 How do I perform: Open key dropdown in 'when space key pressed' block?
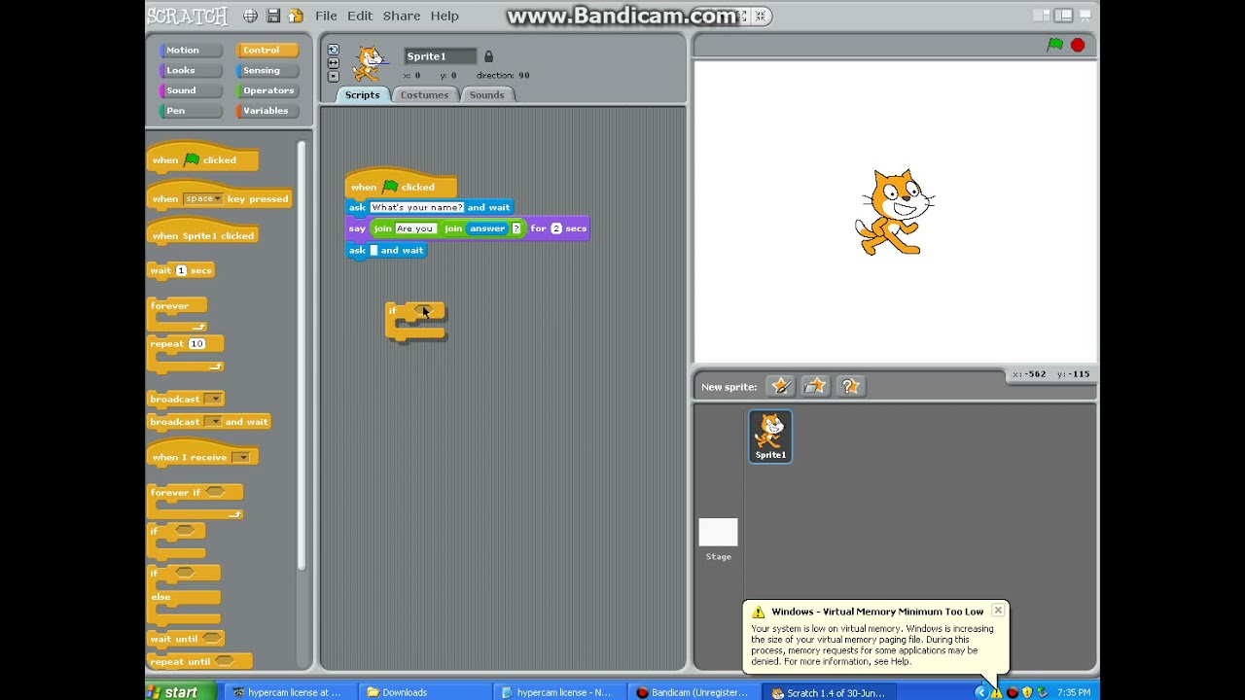pos(203,199)
